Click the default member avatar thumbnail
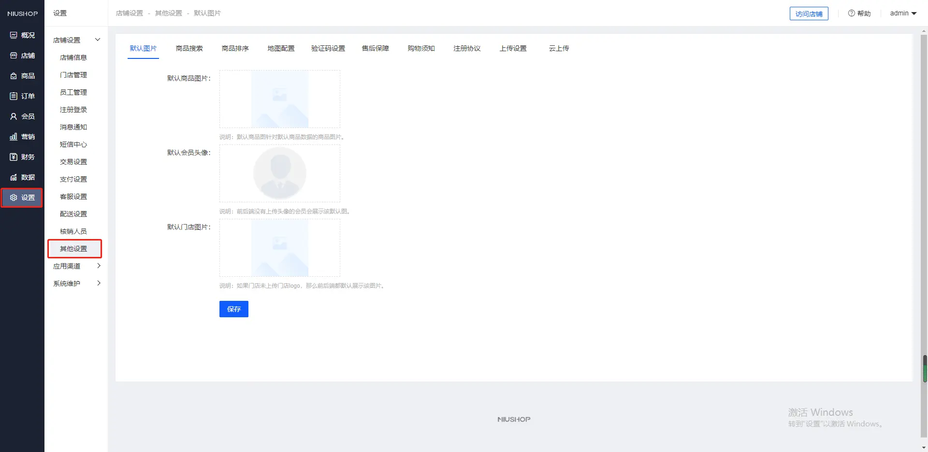 click(x=279, y=173)
